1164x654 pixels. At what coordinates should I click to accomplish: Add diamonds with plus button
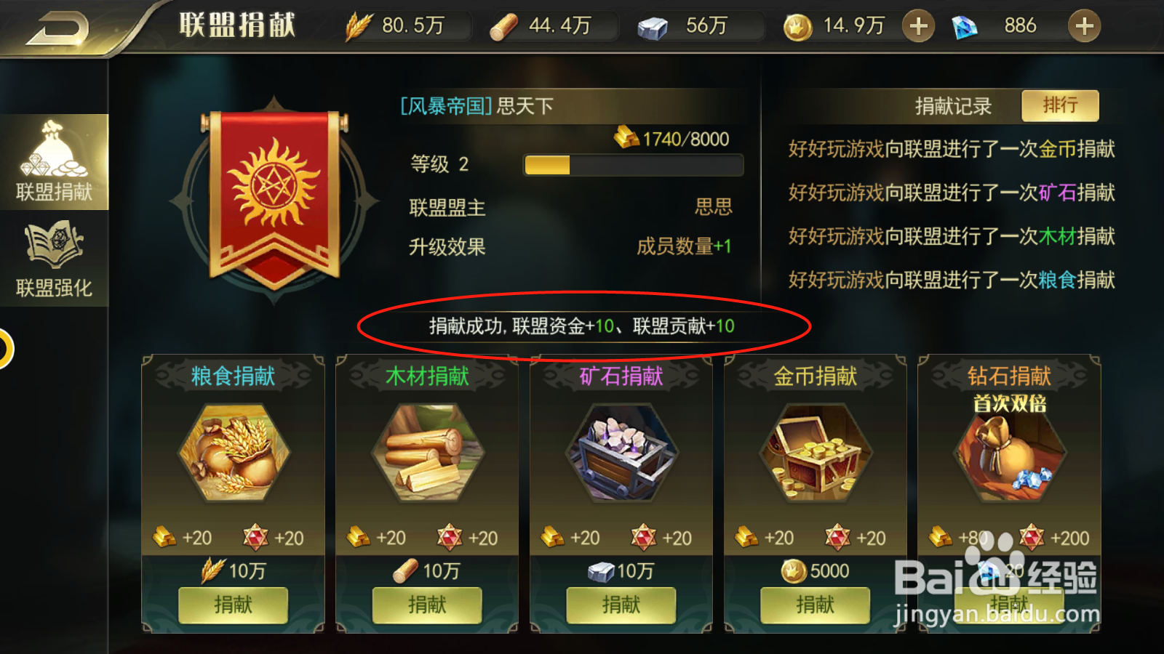click(x=1084, y=26)
